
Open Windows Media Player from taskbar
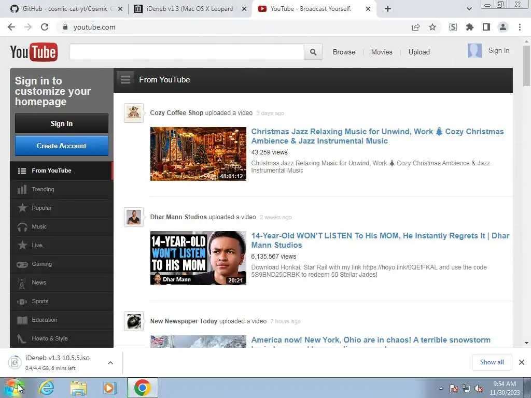(109, 388)
